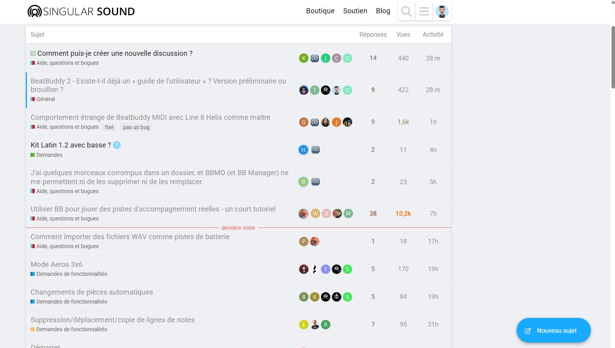Go to the Blog link
The width and height of the screenshot is (615, 348).
pos(383,11)
